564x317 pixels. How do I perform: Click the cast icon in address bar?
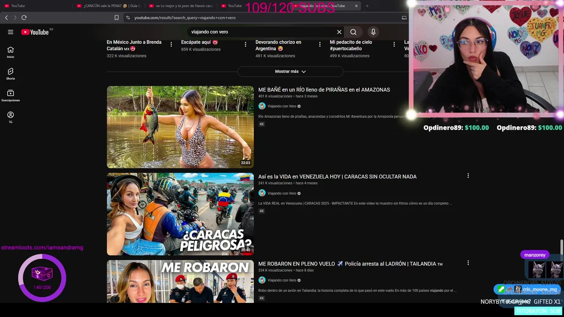click(404, 18)
